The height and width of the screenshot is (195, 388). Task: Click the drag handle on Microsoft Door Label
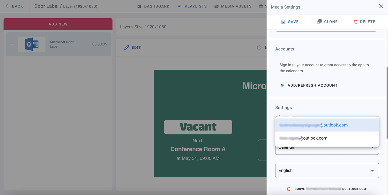click(x=12, y=44)
